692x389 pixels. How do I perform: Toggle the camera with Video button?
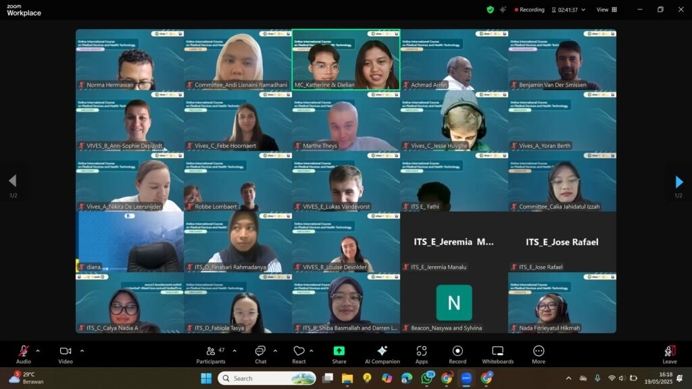tap(66, 354)
